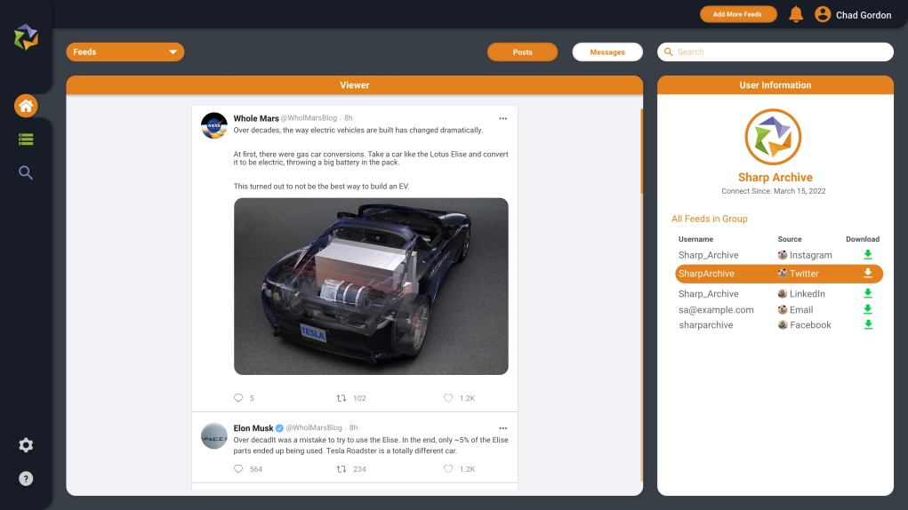Screen dimensions: 908x510
Task: Click the Home icon in sidebar
Action: click(26, 107)
